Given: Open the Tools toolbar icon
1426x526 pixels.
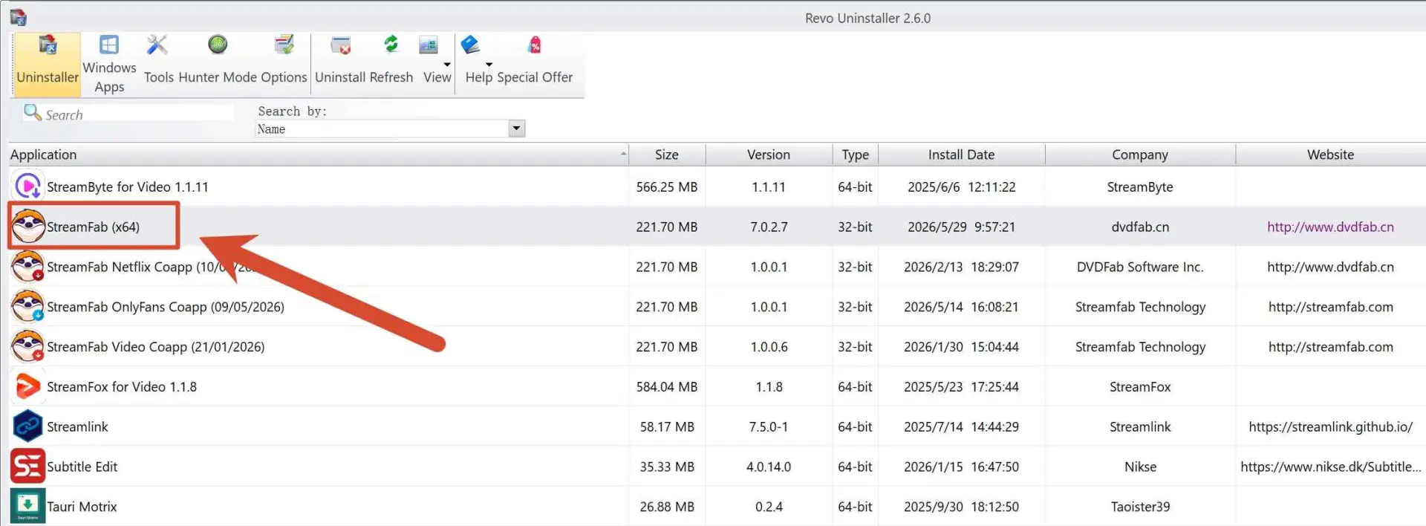Looking at the screenshot, I should click(x=157, y=45).
